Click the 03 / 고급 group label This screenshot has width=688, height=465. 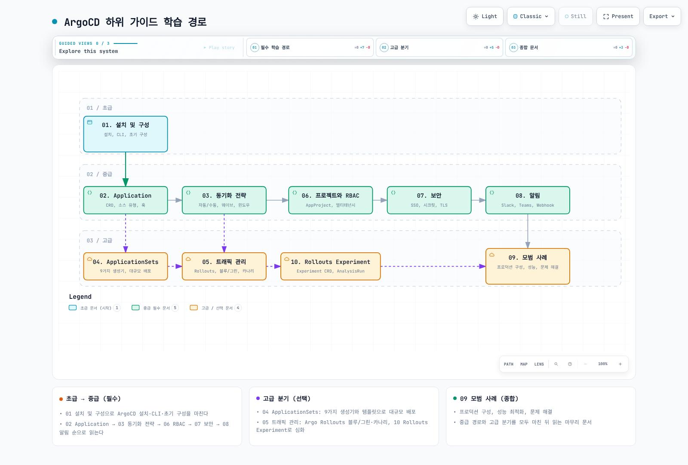99,241
